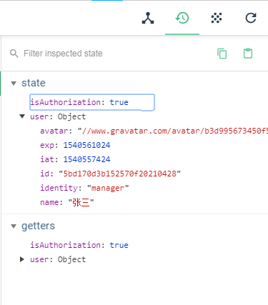
Task: Paste state from clipboard icon
Action: [x=248, y=54]
